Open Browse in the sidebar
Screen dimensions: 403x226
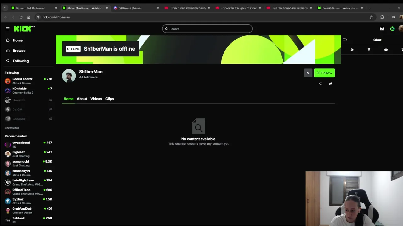19,51
